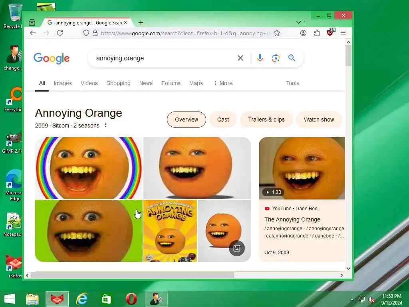Click the horizontal scrollbar right arrow
This screenshot has height=307, width=409.
pyautogui.click(x=342, y=275)
